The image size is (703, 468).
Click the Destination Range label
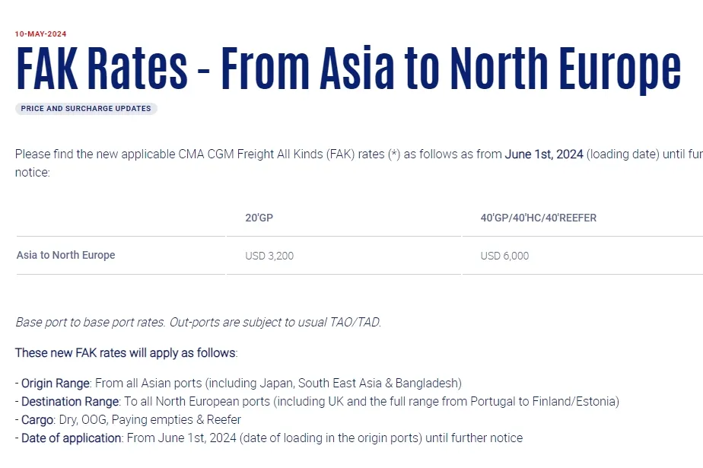click(x=71, y=402)
